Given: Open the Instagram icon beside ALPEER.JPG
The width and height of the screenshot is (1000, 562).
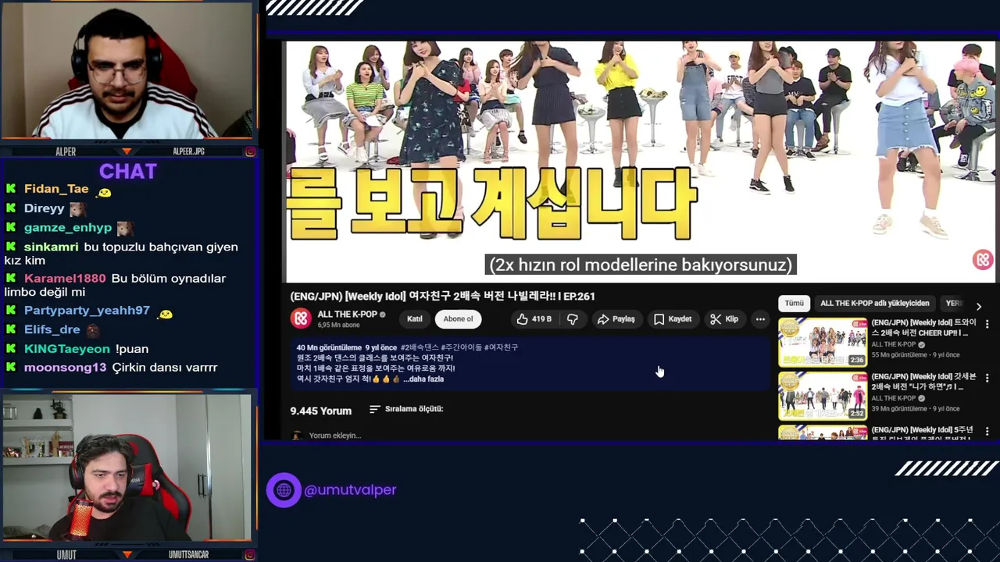Looking at the screenshot, I should [x=250, y=151].
